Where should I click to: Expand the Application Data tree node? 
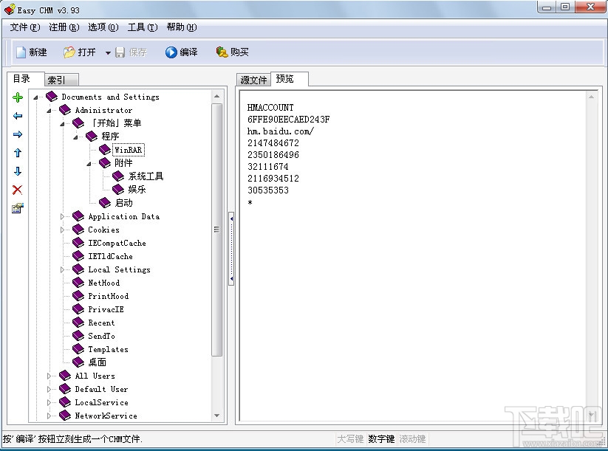(63, 216)
